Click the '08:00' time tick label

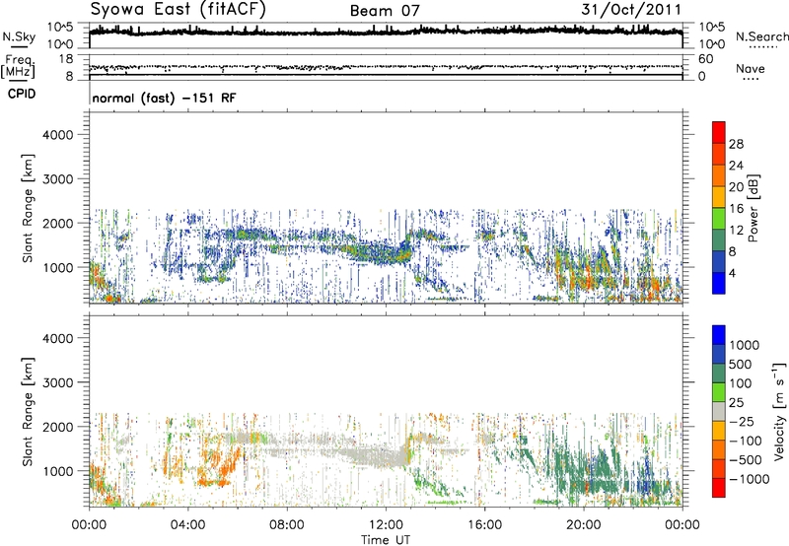coord(287,525)
